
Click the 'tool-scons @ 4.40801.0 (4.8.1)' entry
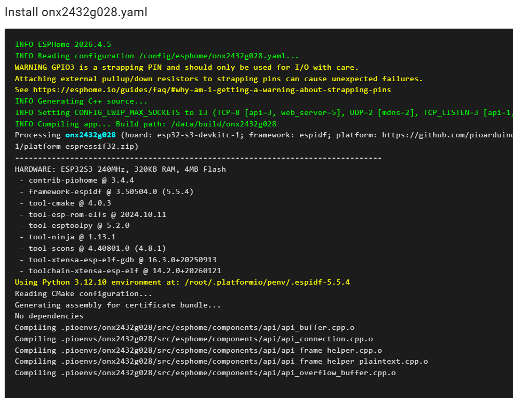coord(97,248)
